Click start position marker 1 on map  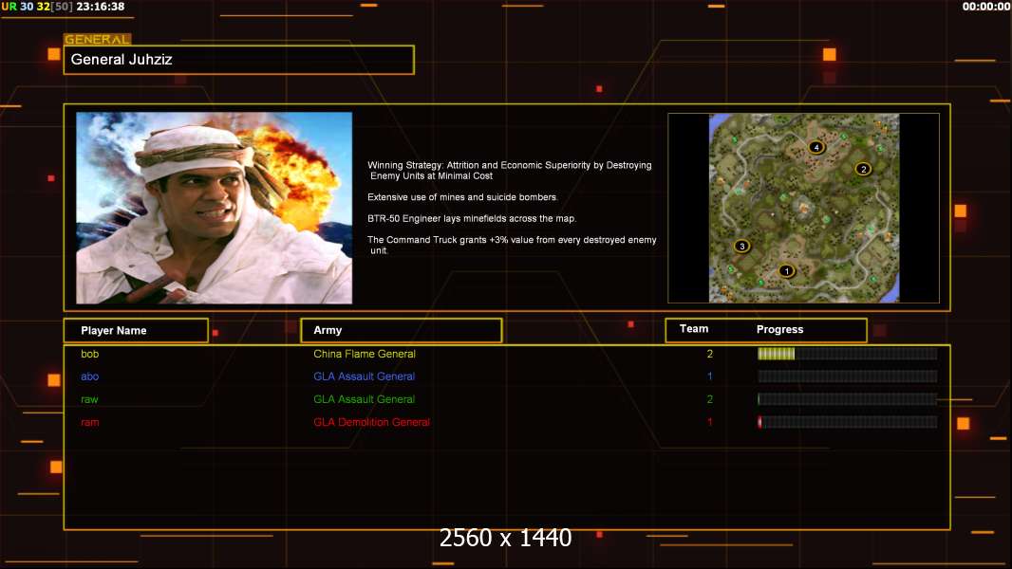[786, 271]
